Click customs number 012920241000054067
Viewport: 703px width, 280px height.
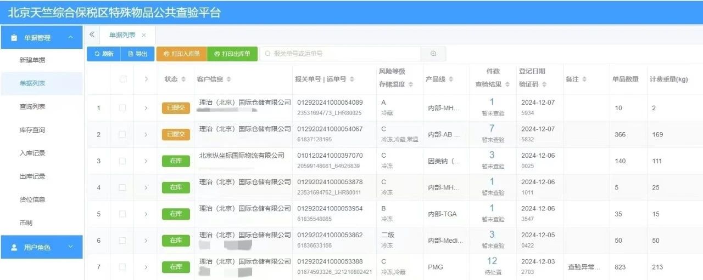pos(330,129)
